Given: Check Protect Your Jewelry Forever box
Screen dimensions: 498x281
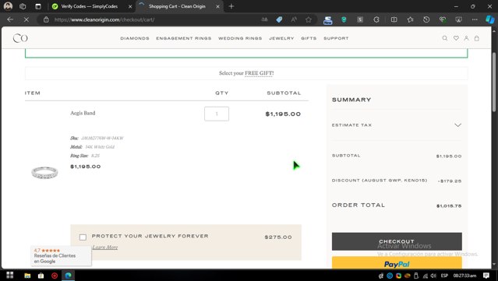Looking at the screenshot, I should 83,237.
